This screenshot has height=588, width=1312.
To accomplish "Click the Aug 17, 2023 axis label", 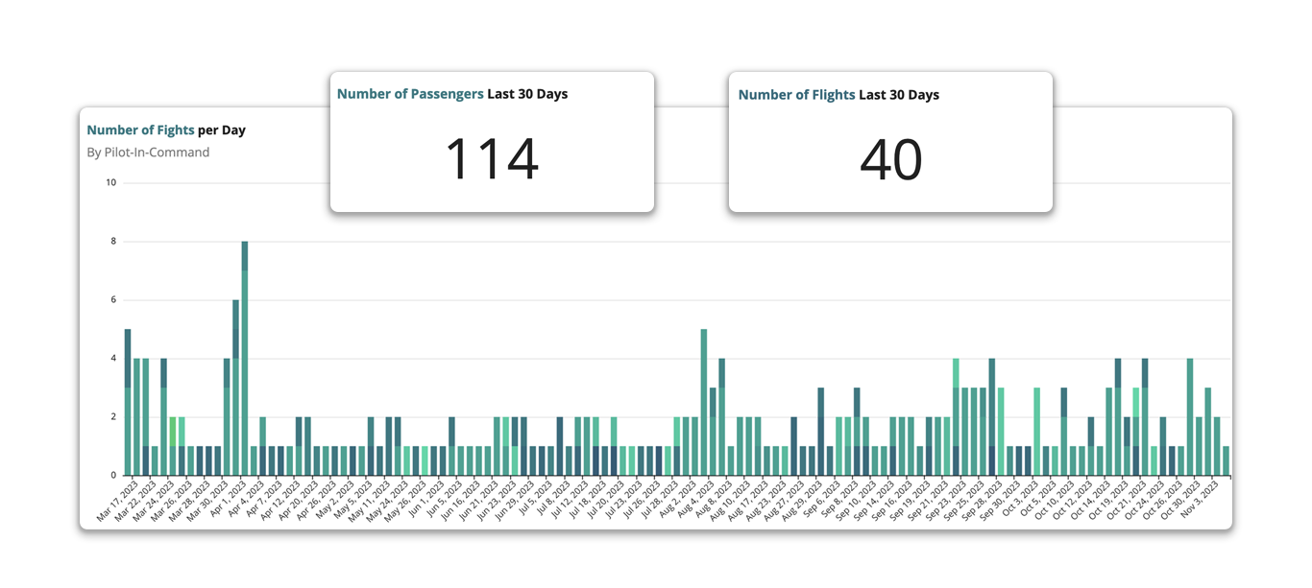I will click(746, 501).
